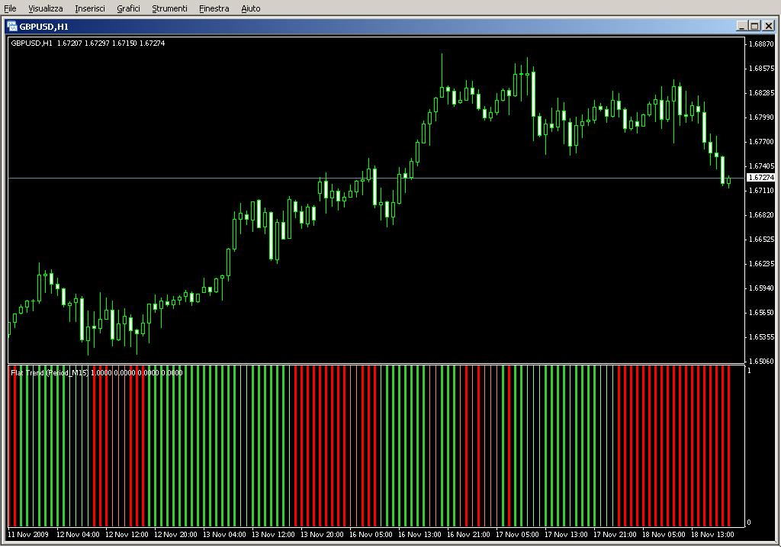Viewport: 781px width, 547px height.
Task: Click the 1.65060 price scale level
Action: [761, 362]
